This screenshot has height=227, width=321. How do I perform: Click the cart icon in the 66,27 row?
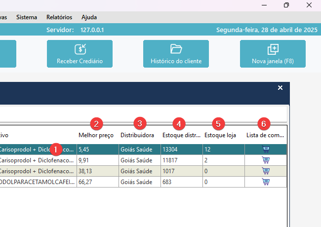coord(266,182)
